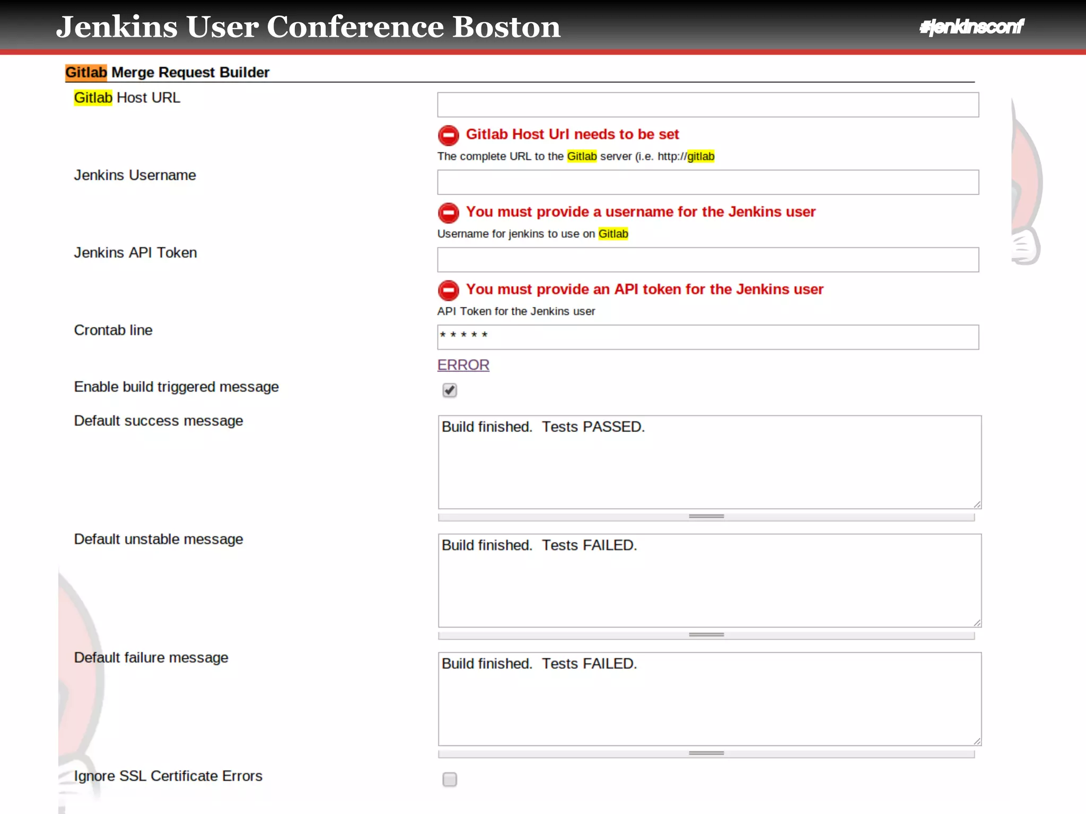This screenshot has height=814, width=1086.
Task: Click inside the Jenkins API Token field
Action: click(708, 260)
